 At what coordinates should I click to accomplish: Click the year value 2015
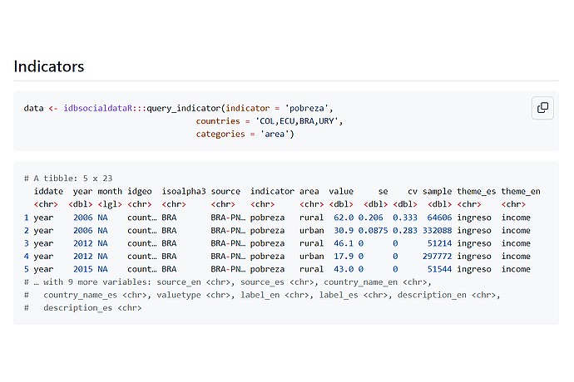coord(82,269)
